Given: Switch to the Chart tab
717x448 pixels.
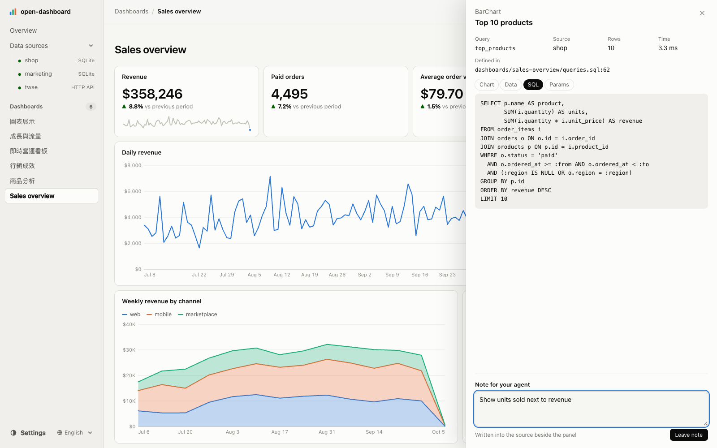Looking at the screenshot, I should [x=487, y=85].
